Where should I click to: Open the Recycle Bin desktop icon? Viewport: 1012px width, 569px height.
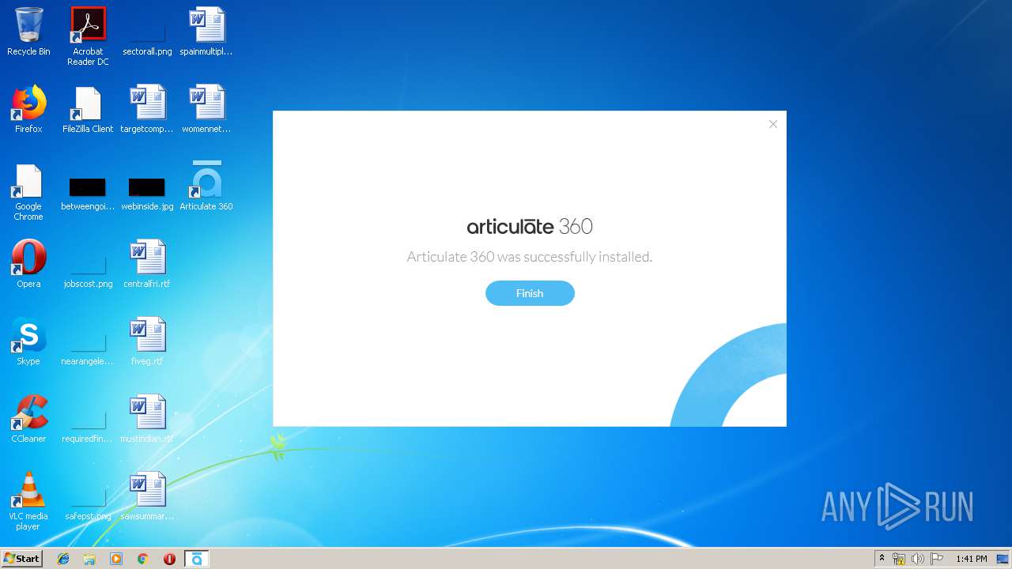point(28,32)
